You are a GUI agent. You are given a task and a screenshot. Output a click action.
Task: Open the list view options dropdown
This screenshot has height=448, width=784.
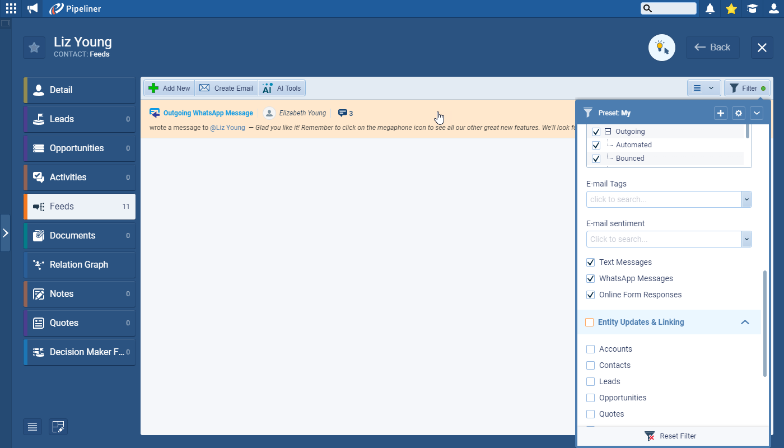coord(703,88)
